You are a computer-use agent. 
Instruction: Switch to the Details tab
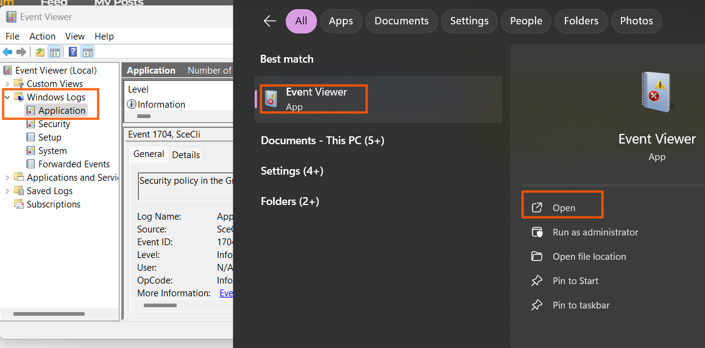[x=186, y=155]
